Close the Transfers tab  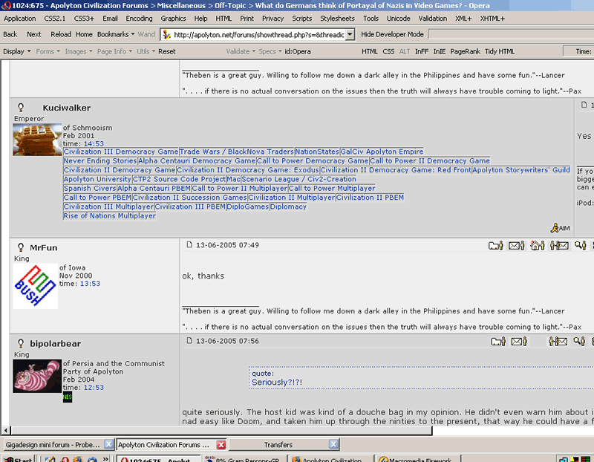pyautogui.click(x=333, y=444)
